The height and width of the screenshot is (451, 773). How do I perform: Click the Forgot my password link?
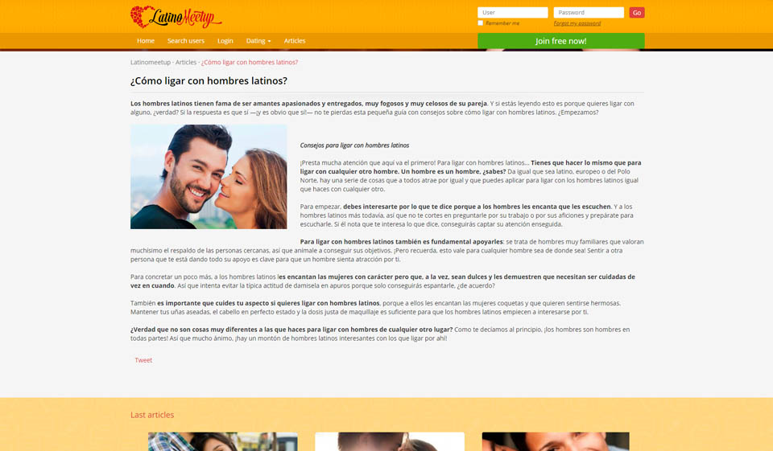click(x=577, y=23)
